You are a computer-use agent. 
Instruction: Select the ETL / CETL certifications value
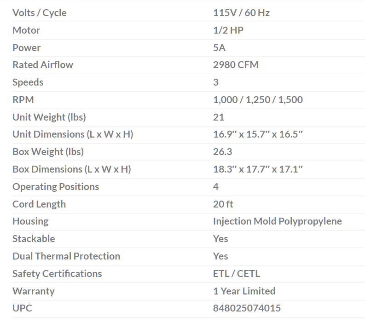click(x=236, y=274)
